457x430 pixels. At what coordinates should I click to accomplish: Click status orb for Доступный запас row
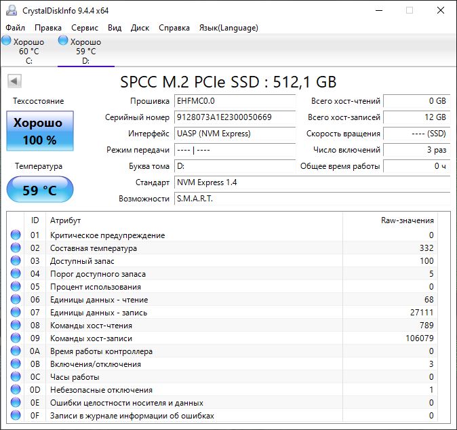[x=16, y=261]
